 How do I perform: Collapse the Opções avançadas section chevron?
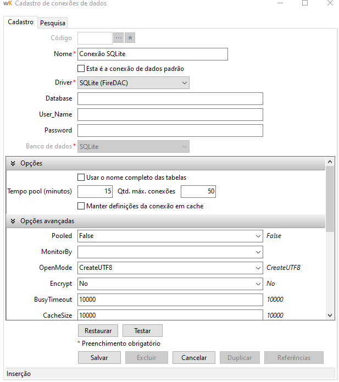(x=13, y=221)
